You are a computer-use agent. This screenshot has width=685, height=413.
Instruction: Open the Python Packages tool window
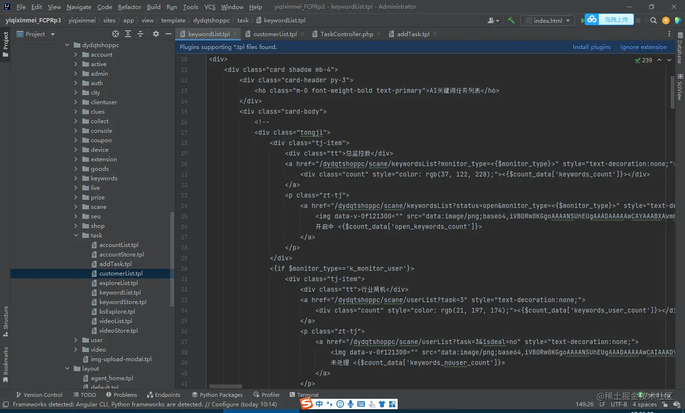217,395
